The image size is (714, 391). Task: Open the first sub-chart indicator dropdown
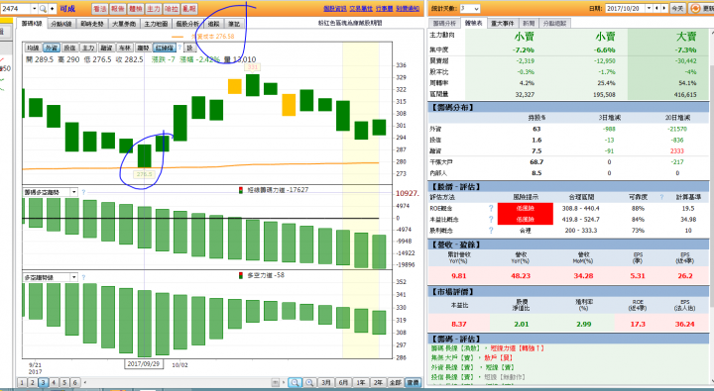point(73,192)
